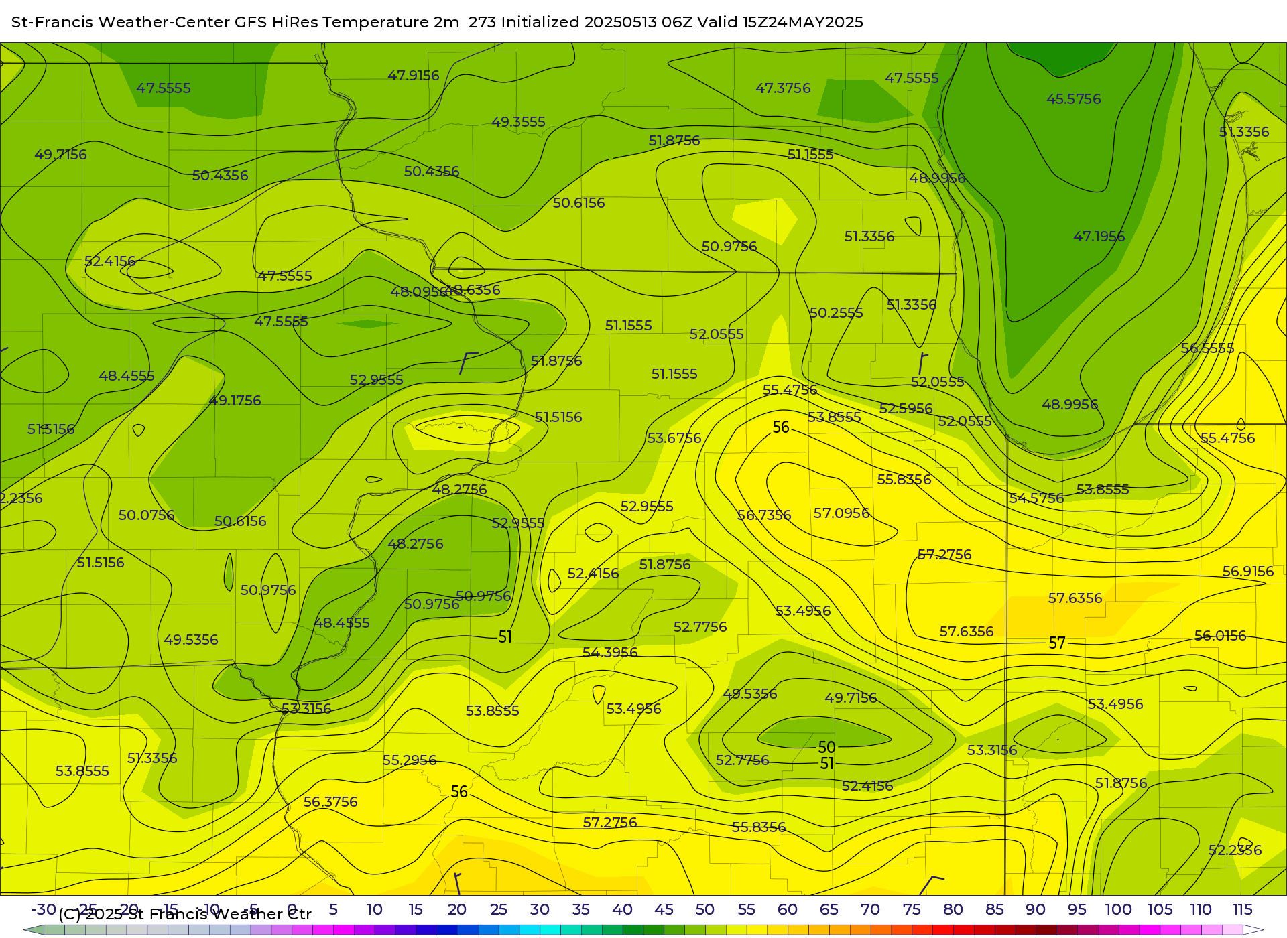Screen dimensions: 1287x938
Task: Click the 56.0156 temperature value
Action: pos(1220,636)
